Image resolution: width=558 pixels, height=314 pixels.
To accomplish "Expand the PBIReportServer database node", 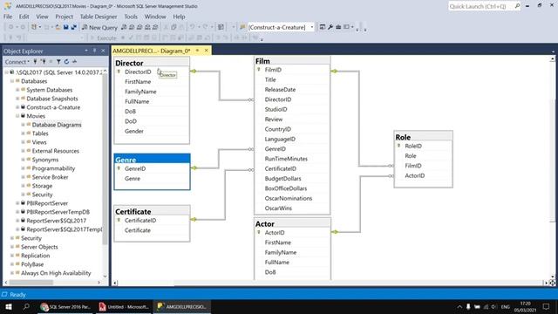I will [17, 203].
